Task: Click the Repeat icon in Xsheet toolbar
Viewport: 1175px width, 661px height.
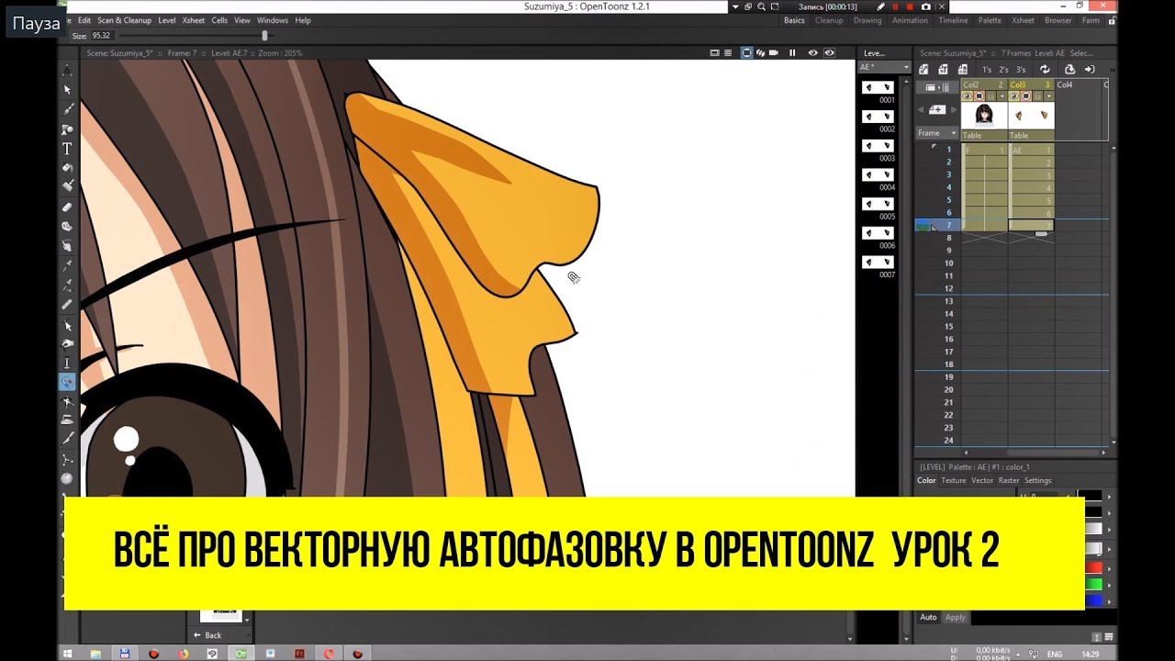Action: 1045,69
